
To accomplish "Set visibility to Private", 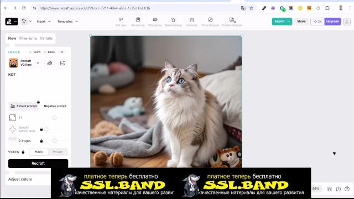I will coord(58,152).
